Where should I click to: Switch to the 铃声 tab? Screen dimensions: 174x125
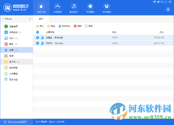click(x=41, y=19)
